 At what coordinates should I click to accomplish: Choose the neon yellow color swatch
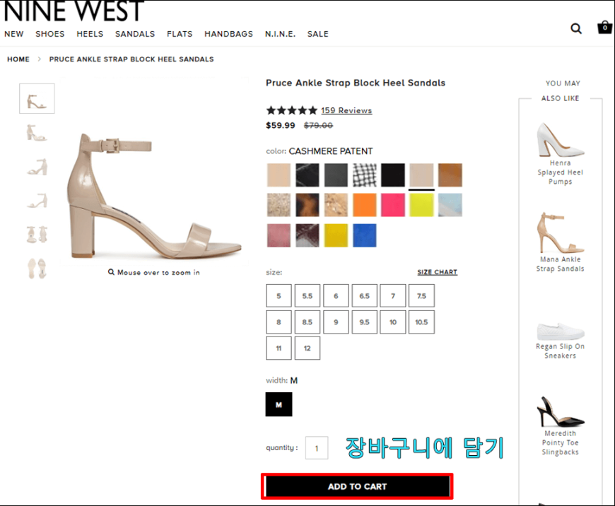tap(421, 205)
